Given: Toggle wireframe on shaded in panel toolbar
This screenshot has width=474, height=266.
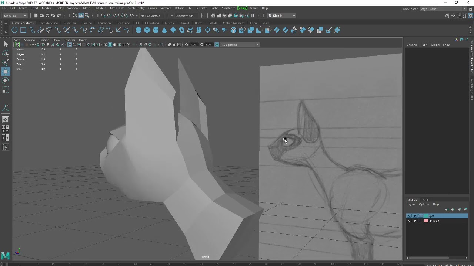Looking at the screenshot, I should click(x=119, y=45).
